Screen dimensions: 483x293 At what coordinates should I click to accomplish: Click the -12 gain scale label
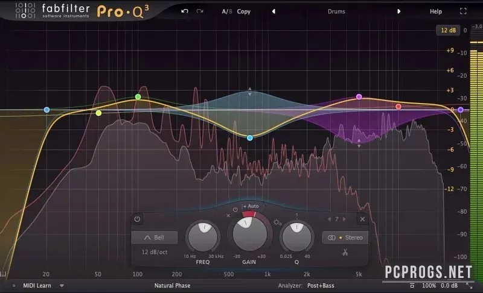click(x=449, y=189)
